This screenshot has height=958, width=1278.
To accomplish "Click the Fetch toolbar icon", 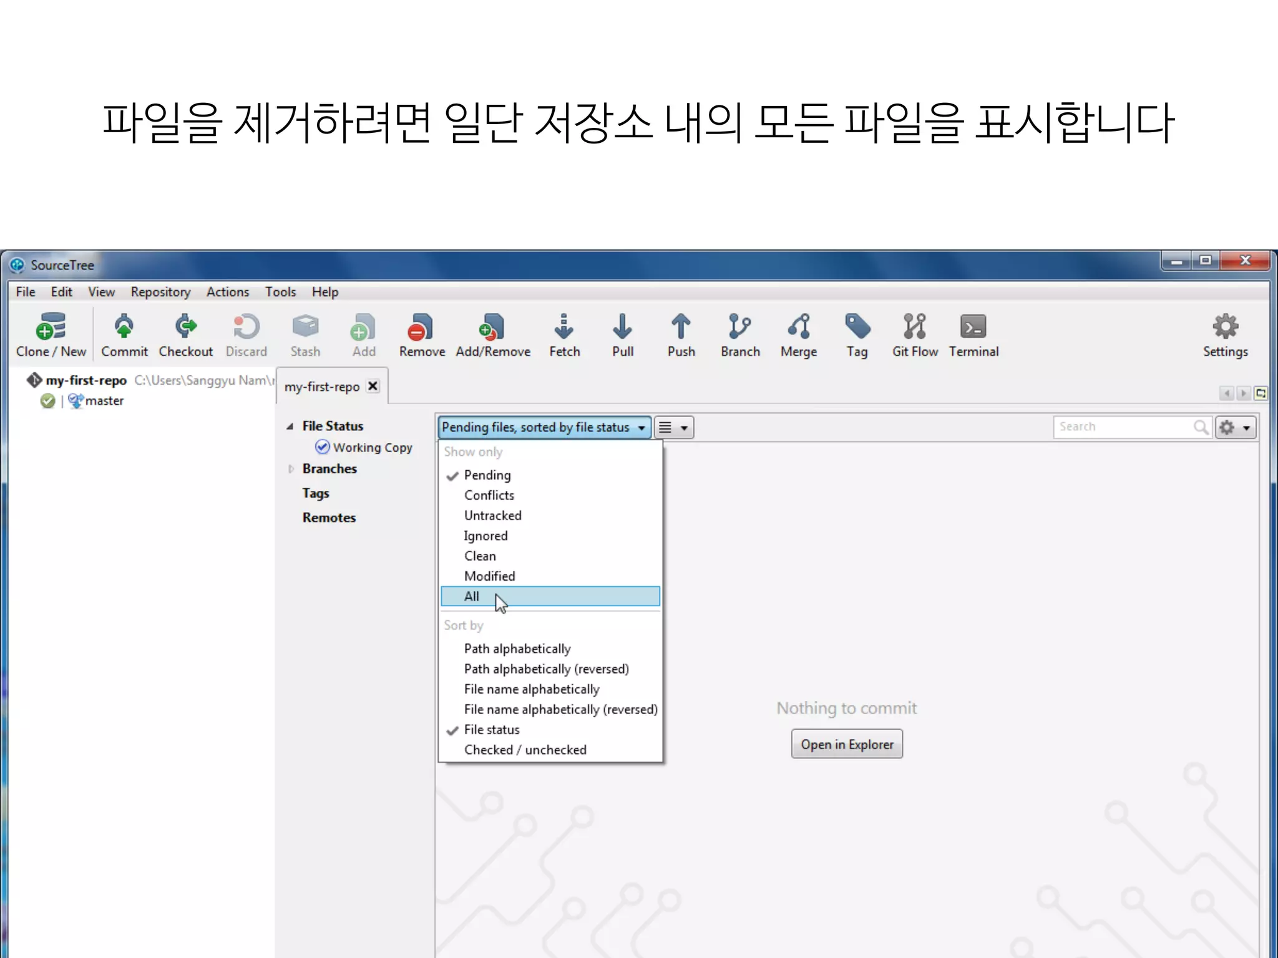I will [564, 336].
